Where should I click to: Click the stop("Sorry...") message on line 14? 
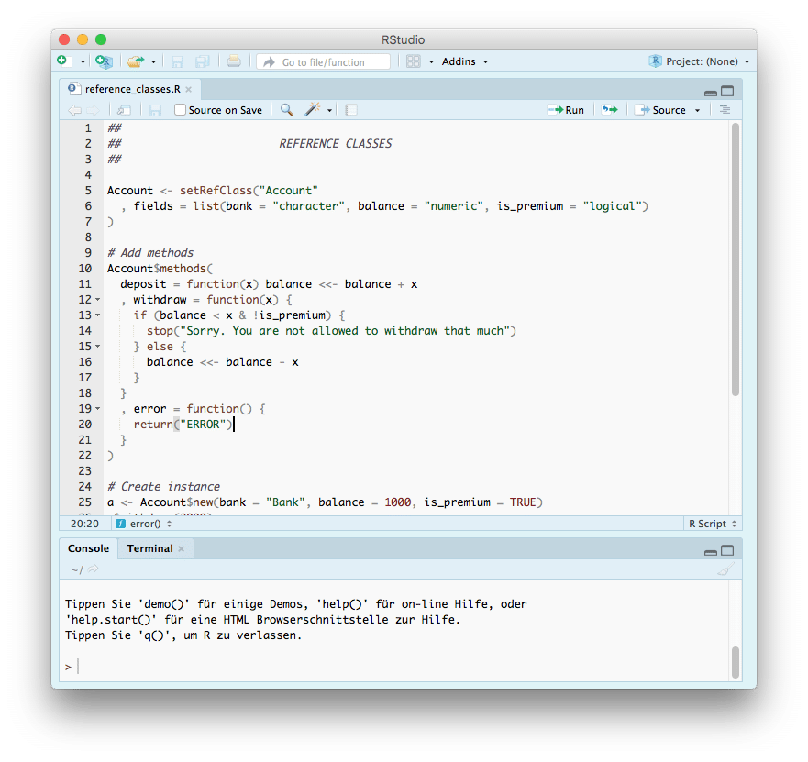(x=331, y=331)
